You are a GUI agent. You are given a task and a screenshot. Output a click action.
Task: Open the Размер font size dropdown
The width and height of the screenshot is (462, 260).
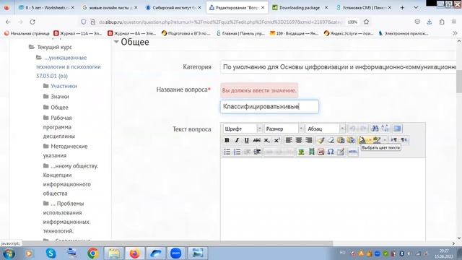click(x=284, y=129)
